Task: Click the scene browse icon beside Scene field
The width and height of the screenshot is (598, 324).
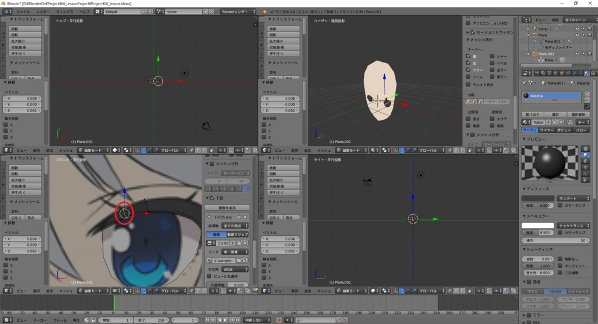Action: [160, 12]
